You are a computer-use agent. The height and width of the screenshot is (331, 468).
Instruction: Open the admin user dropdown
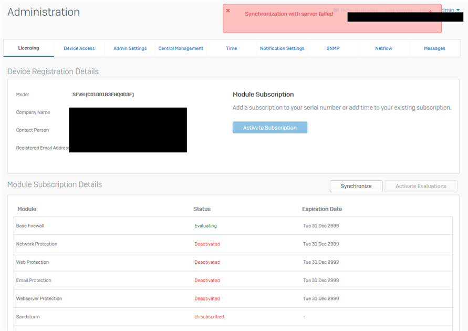click(x=450, y=10)
